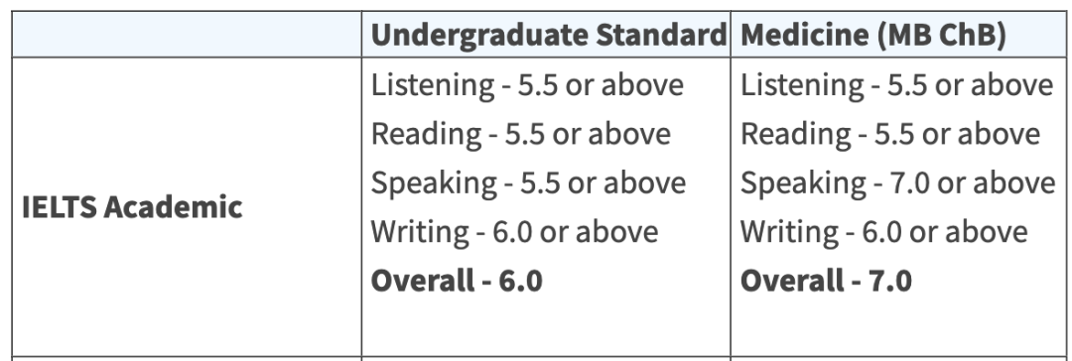The image size is (1072, 361).
Task: Click Medicine Reading - 5.5 or above
Action: pyautogui.click(x=890, y=134)
